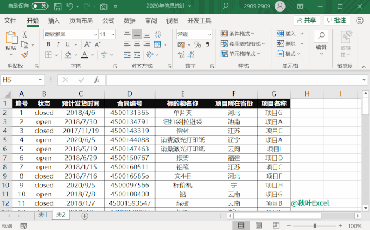
Task: Switch to Page Break Preview in status bar
Action: (x=276, y=226)
